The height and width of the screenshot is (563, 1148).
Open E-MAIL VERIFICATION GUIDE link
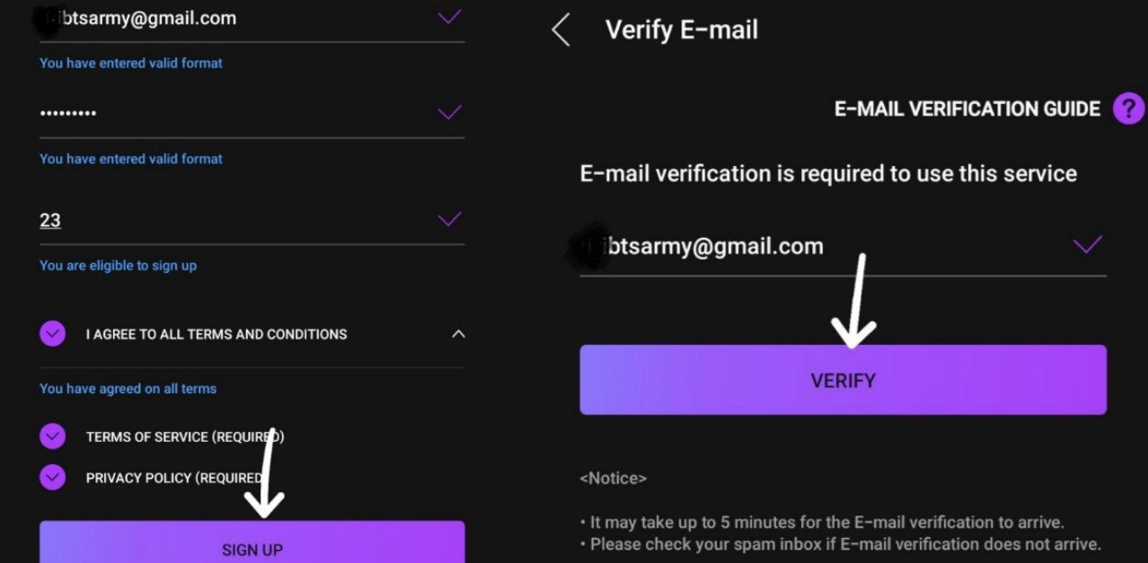967,110
